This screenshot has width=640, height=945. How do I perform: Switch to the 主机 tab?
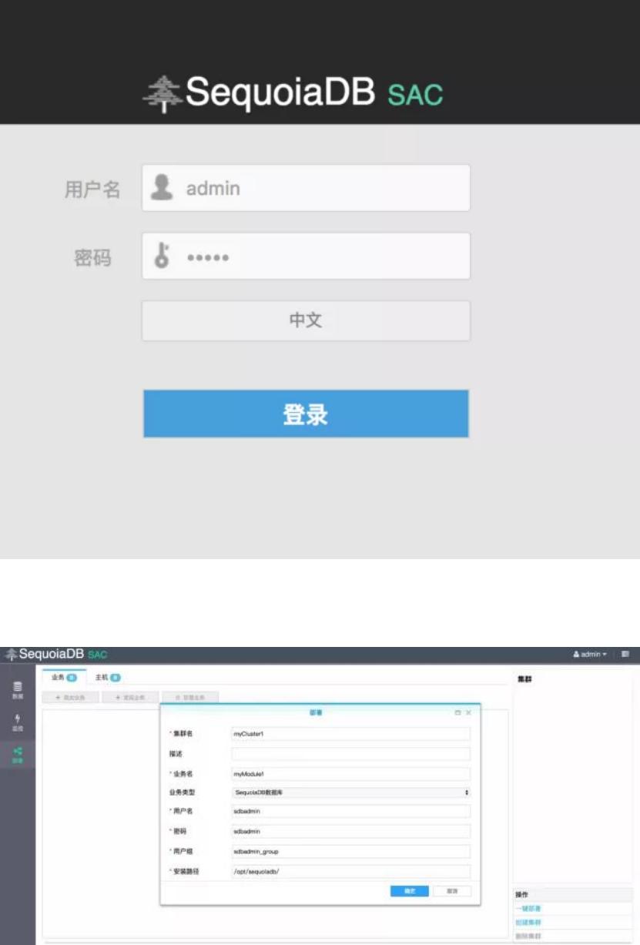[108, 677]
